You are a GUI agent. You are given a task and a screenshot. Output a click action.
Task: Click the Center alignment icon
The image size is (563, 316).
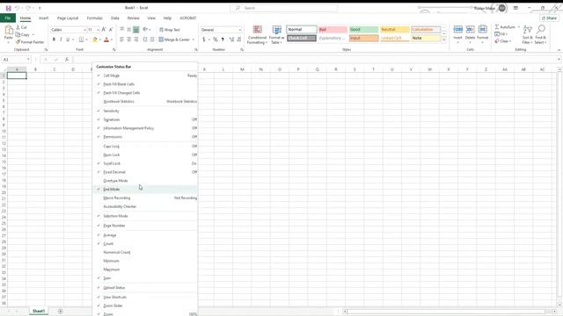[129, 39]
